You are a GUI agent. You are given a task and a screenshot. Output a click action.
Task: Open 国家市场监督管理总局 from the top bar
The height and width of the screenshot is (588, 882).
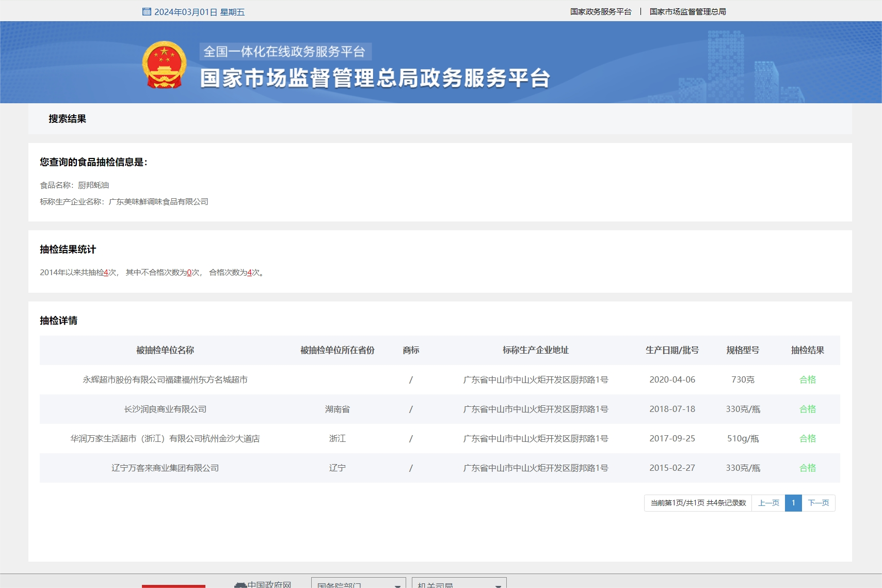pyautogui.click(x=687, y=11)
